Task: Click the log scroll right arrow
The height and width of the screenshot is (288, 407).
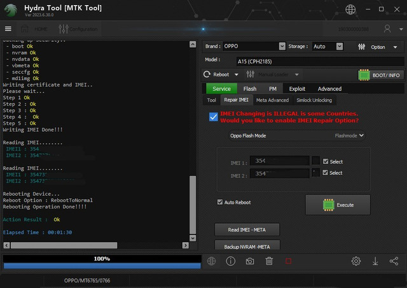Action: (185, 245)
